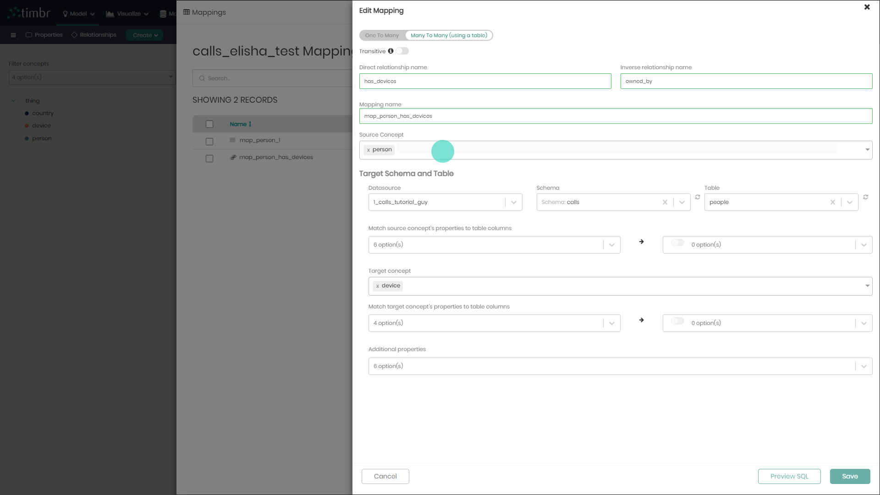The image size is (880, 495).
Task: Open source concept properties 6 option(s) dropdown
Action: [x=494, y=245]
